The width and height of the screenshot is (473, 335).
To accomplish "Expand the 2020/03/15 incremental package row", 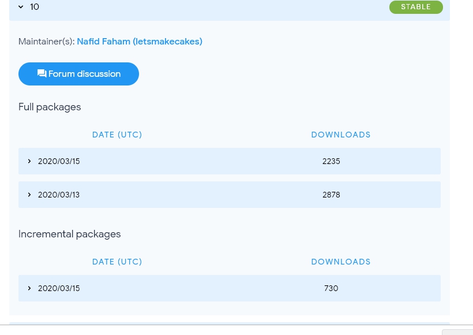I will pyautogui.click(x=229, y=288).
